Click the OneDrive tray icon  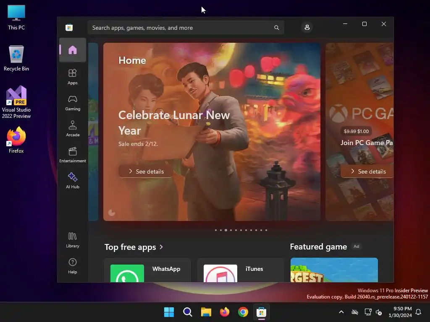click(355, 312)
